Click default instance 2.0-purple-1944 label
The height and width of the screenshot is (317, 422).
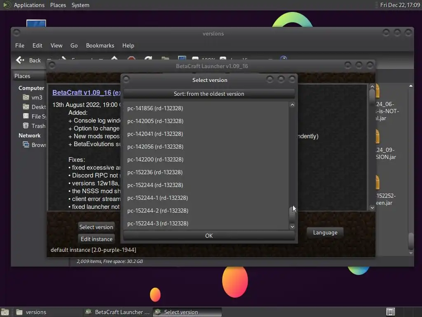click(x=94, y=250)
